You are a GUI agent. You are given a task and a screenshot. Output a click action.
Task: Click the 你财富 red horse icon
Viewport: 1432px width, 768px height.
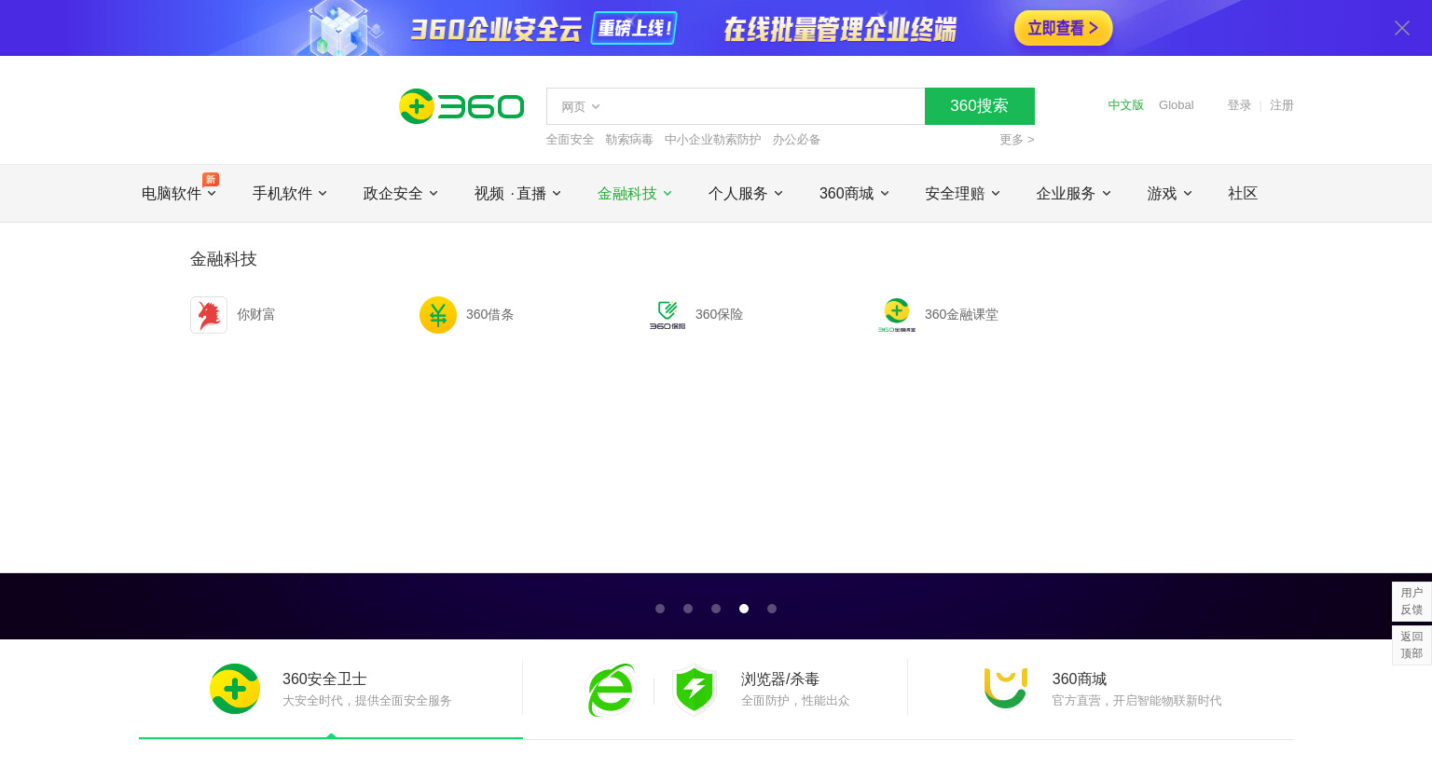[x=209, y=315]
